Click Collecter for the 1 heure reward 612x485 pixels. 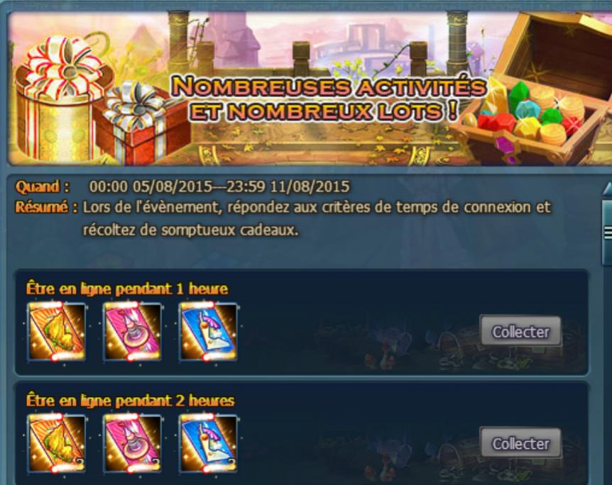click(x=520, y=332)
